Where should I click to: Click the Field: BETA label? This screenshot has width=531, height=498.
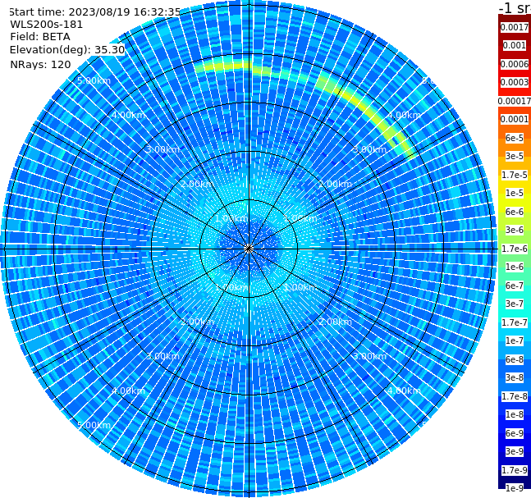(x=40, y=37)
